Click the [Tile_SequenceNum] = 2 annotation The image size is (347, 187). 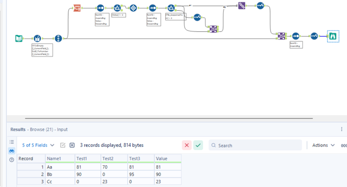click(176, 17)
